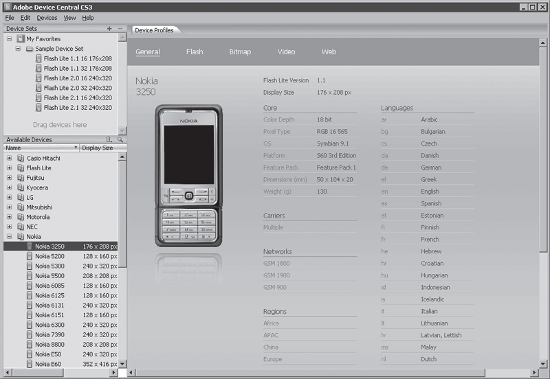The height and width of the screenshot is (379, 550).
Task: Open the View menu
Action: point(69,18)
